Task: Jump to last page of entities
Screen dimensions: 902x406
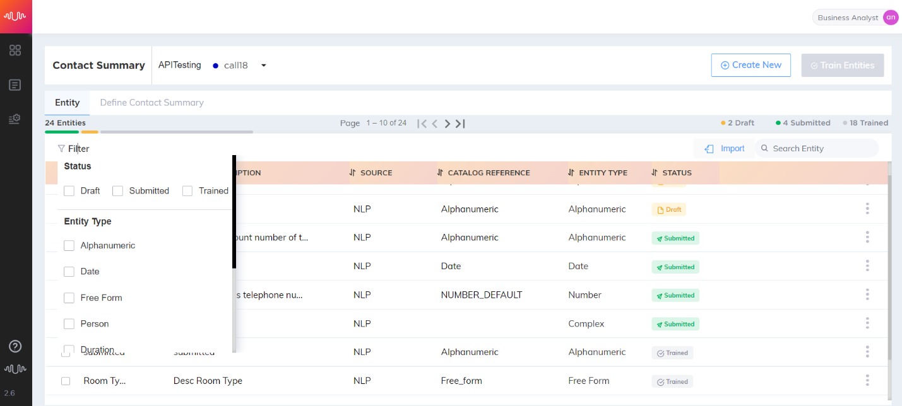Action: (460, 124)
